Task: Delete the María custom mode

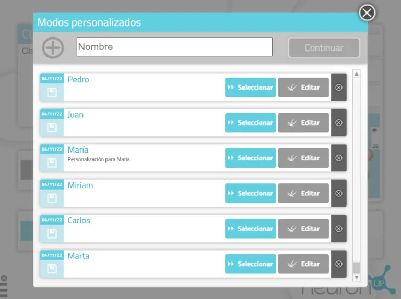Action: click(338, 158)
